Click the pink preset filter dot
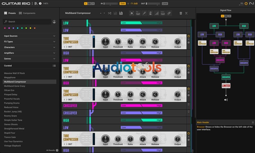This screenshot has height=153, width=255. (x=4, y=28)
